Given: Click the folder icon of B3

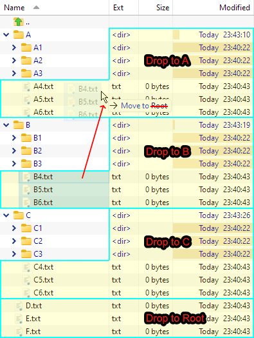Looking at the screenshot, I should (x=26, y=164).
